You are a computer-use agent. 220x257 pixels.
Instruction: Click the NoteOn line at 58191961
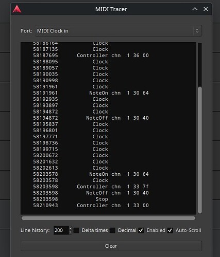click(91, 93)
